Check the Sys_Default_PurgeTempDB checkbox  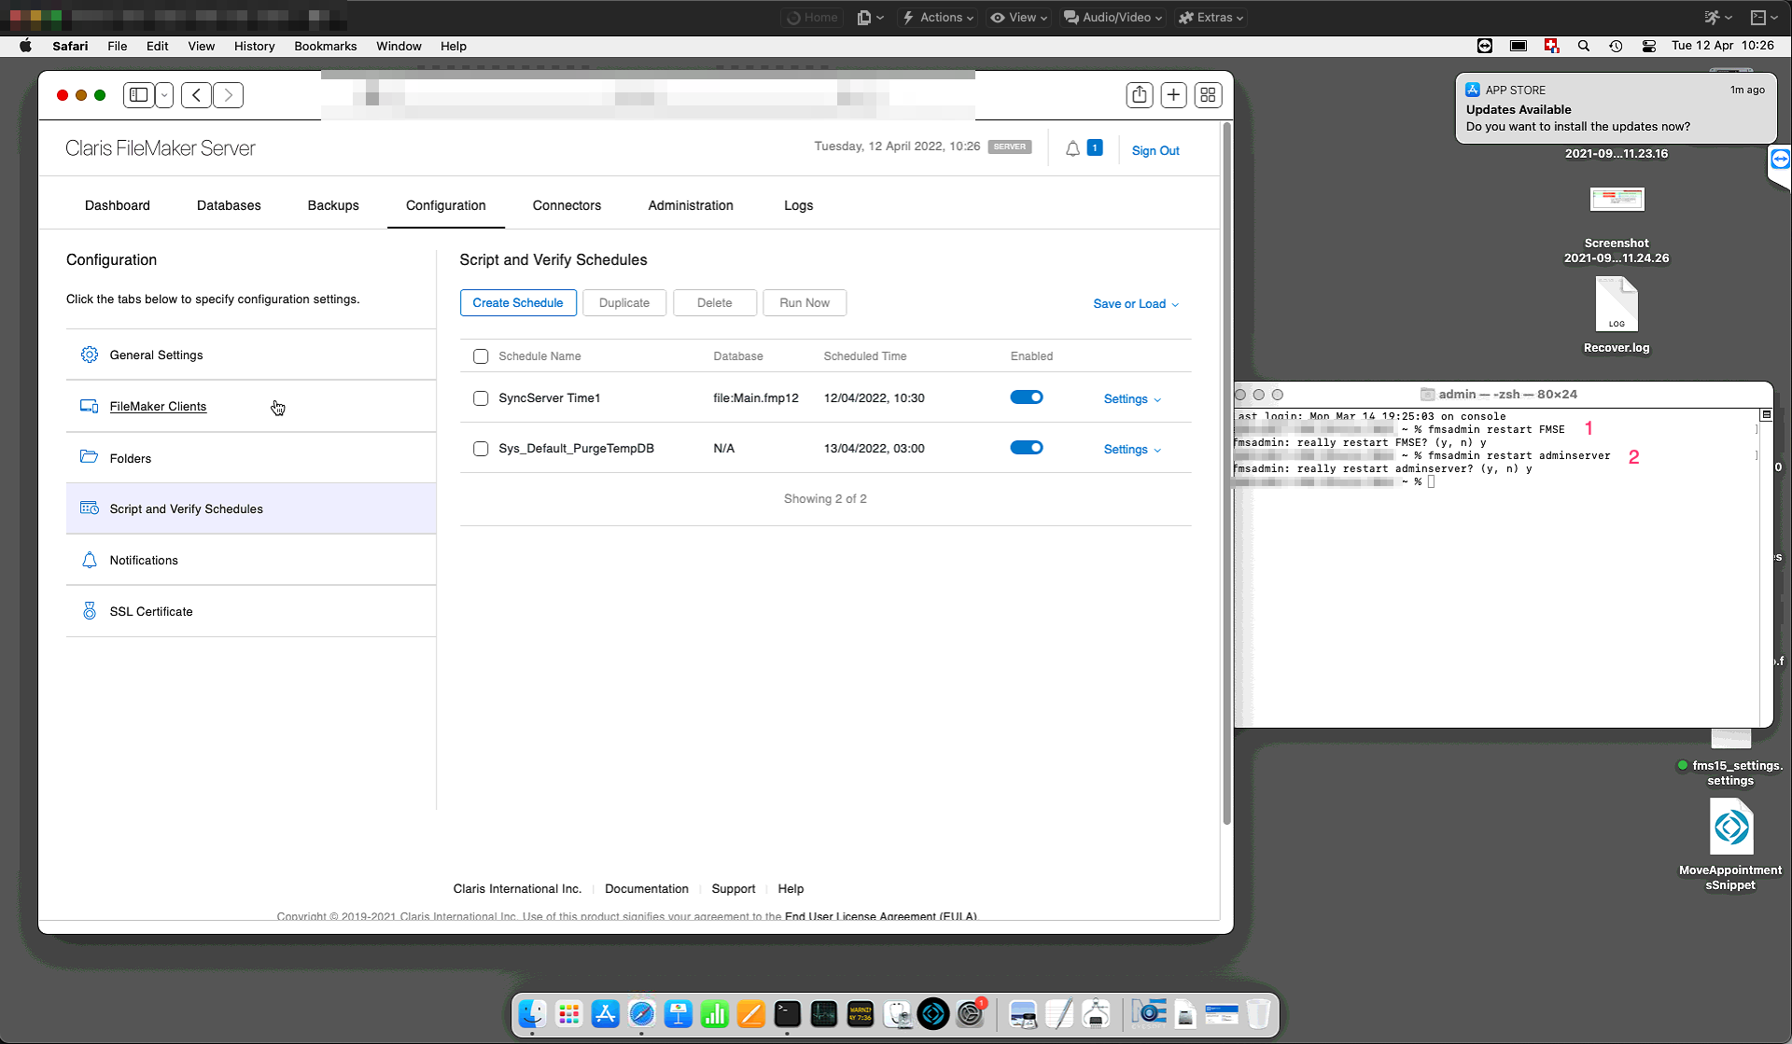coord(481,449)
